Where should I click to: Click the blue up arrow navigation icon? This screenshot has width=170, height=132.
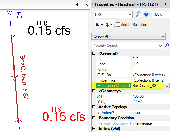coord(97,25)
